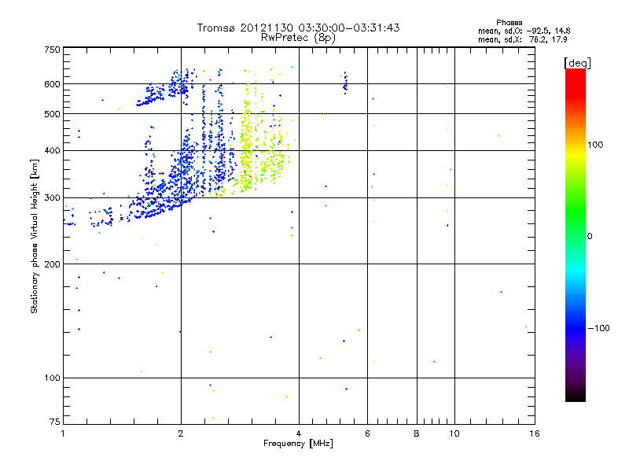This screenshot has width=629, height=472.
Task: Click the [deg] unit label above color bar
Action: (577, 63)
